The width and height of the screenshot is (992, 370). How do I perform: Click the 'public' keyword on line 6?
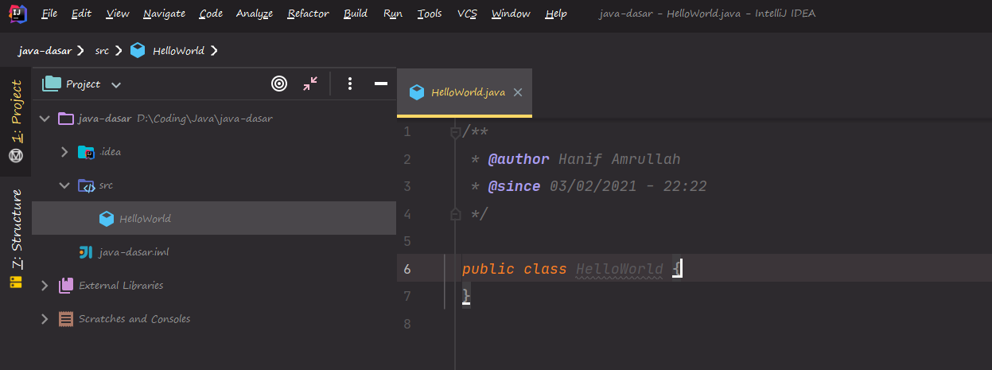[488, 269]
